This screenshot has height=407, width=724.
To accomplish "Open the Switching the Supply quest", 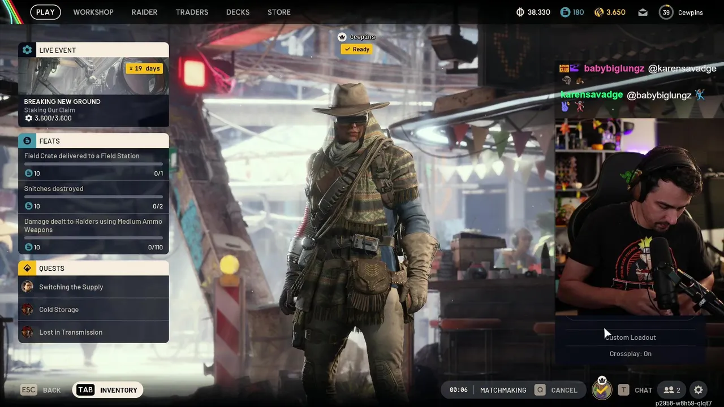I will (x=93, y=287).
